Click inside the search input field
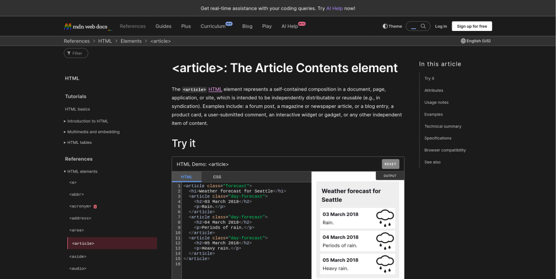The height and width of the screenshot is (279, 556). (413, 26)
